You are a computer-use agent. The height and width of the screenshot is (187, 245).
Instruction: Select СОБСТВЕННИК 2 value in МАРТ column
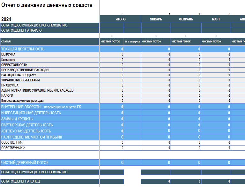(216, 148)
